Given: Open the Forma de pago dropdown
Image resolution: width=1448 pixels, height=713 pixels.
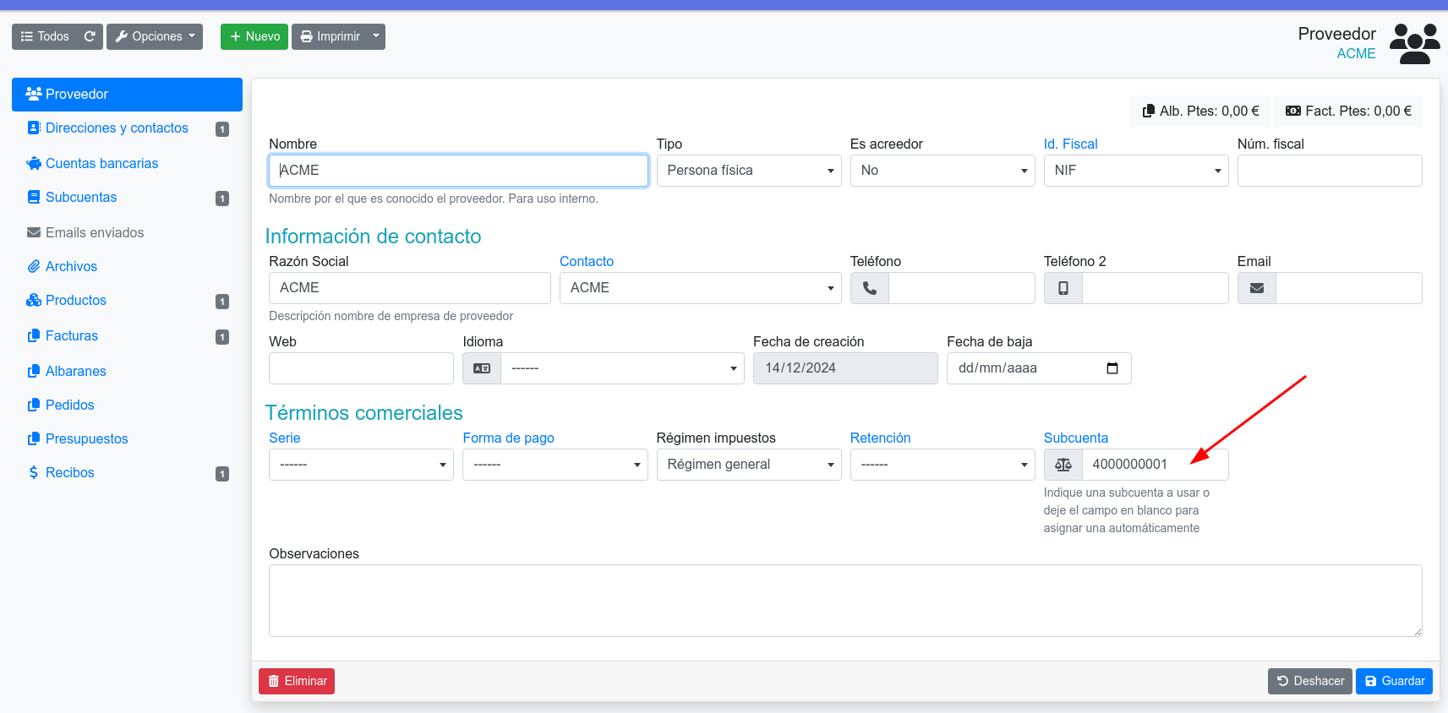Looking at the screenshot, I should point(555,465).
